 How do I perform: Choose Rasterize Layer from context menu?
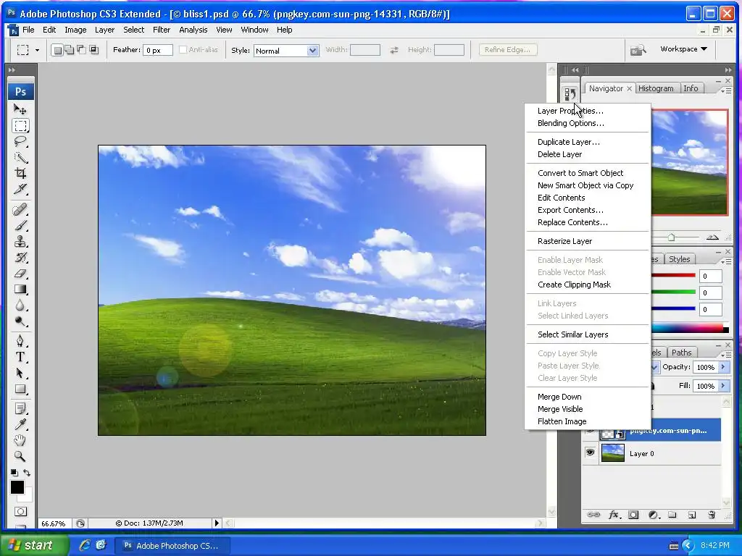pyautogui.click(x=564, y=241)
